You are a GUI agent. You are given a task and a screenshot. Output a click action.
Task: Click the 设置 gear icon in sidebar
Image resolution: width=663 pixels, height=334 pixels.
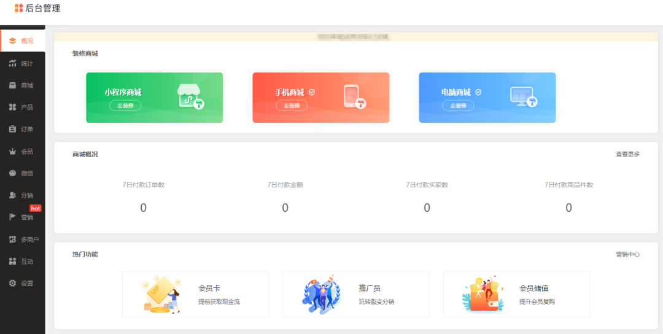click(12, 283)
